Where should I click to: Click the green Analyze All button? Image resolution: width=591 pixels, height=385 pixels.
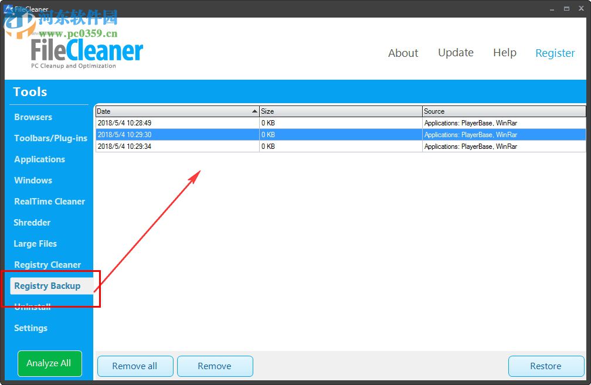pos(49,363)
